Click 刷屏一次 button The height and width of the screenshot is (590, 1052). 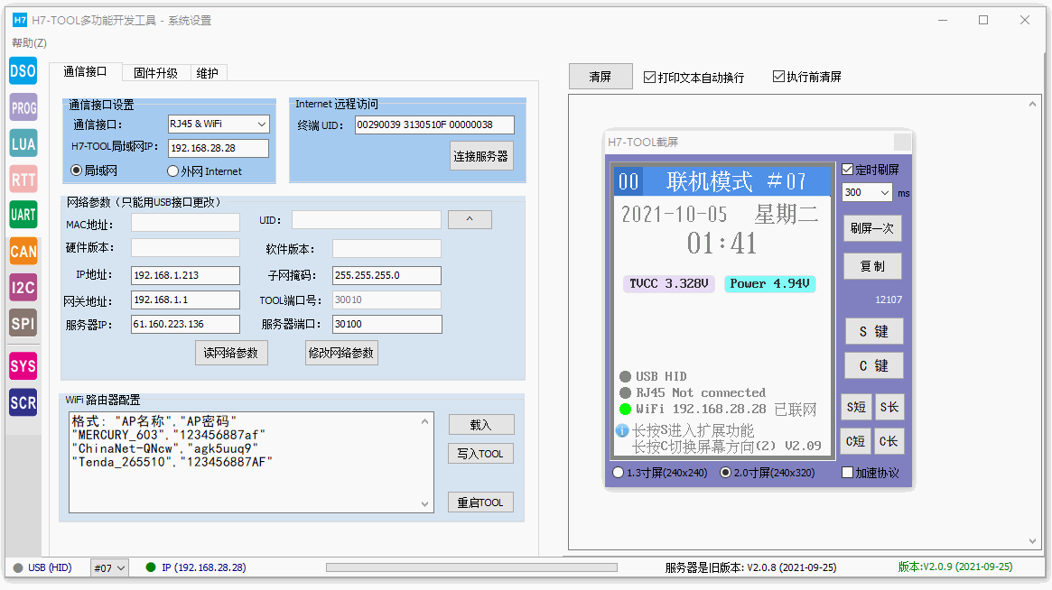pos(872,228)
